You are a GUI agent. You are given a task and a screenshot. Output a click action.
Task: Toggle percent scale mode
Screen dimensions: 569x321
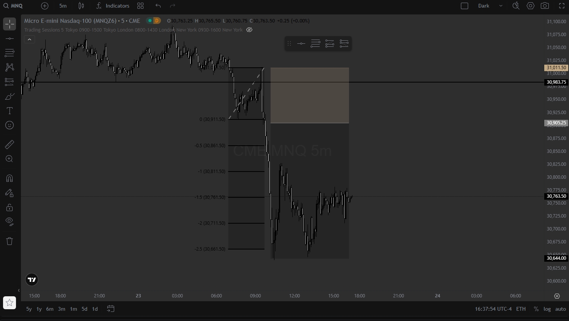536,309
